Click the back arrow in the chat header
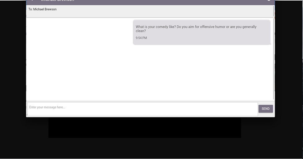303x159 pixels. click(x=32, y=0)
